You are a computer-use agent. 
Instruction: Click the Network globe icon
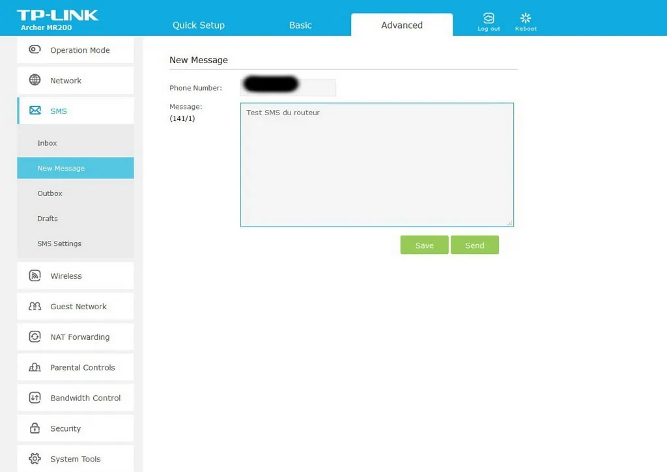pos(35,80)
